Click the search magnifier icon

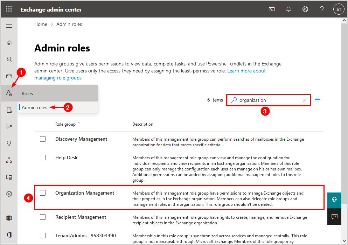click(x=234, y=100)
